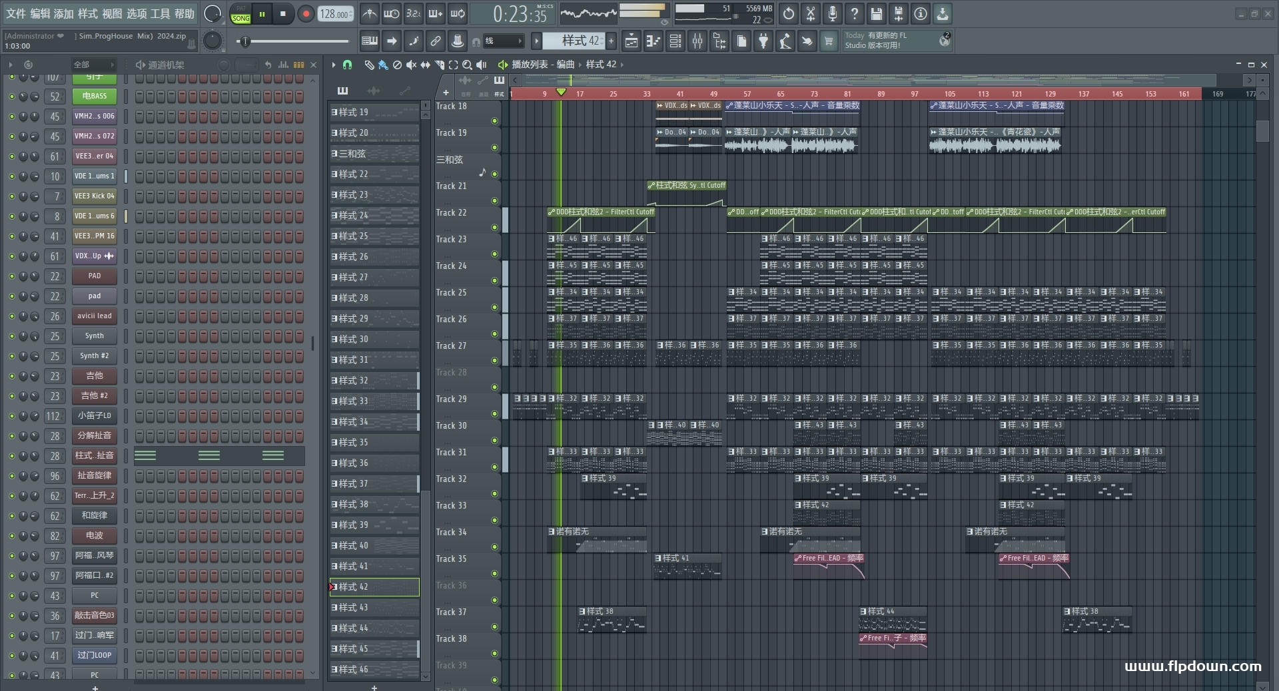Screen dimensions: 1279x691
Task: Toggle the metronome icon
Action: [x=369, y=13]
